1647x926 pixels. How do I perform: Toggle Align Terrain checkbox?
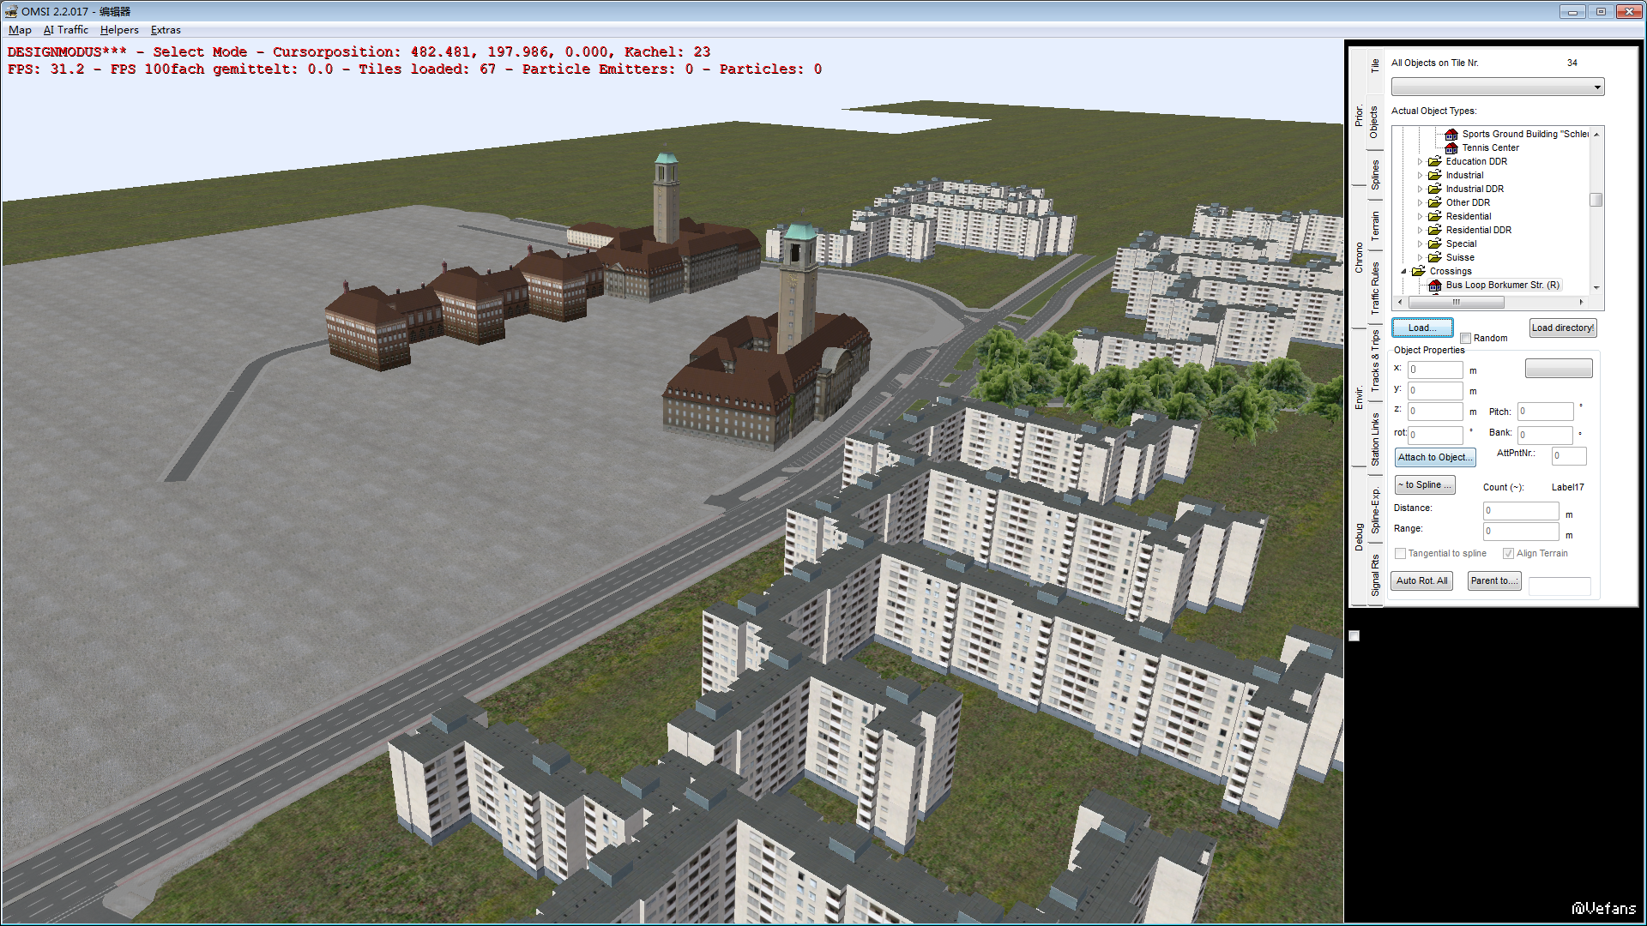1508,554
